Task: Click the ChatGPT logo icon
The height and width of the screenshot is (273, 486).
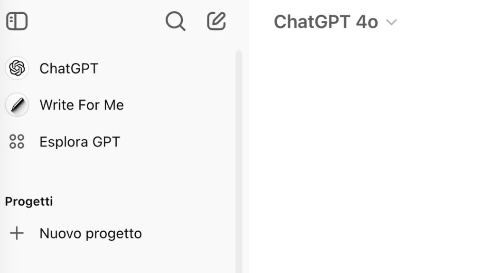Action: [17, 68]
